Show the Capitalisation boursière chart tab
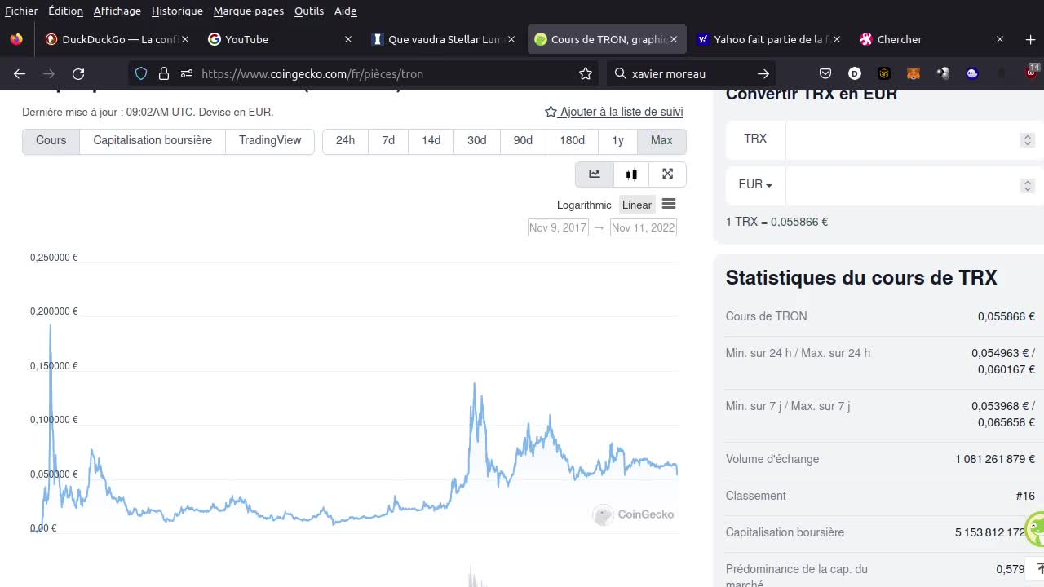The image size is (1044, 587). (153, 141)
